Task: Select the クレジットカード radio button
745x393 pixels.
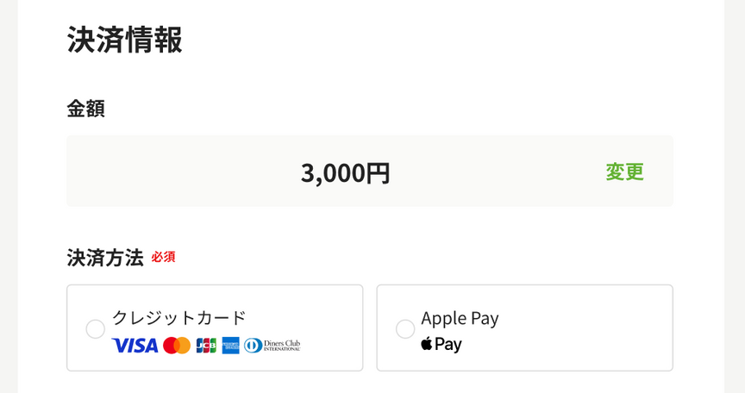Action: pos(96,329)
